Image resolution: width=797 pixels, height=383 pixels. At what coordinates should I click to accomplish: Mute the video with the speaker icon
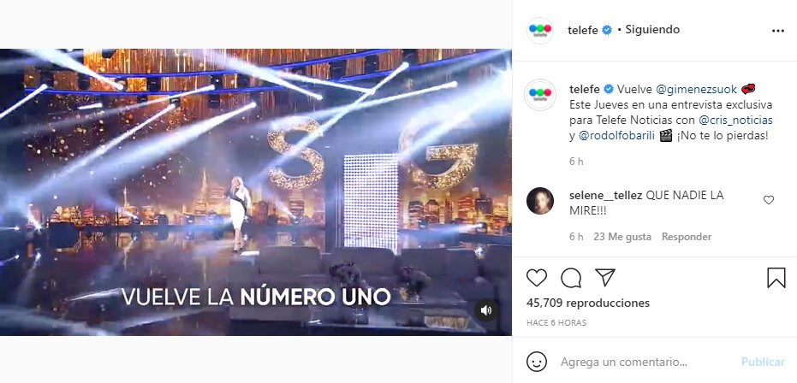tap(486, 310)
